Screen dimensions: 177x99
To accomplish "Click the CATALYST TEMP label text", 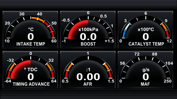I will pyautogui.click(x=146, y=44).
